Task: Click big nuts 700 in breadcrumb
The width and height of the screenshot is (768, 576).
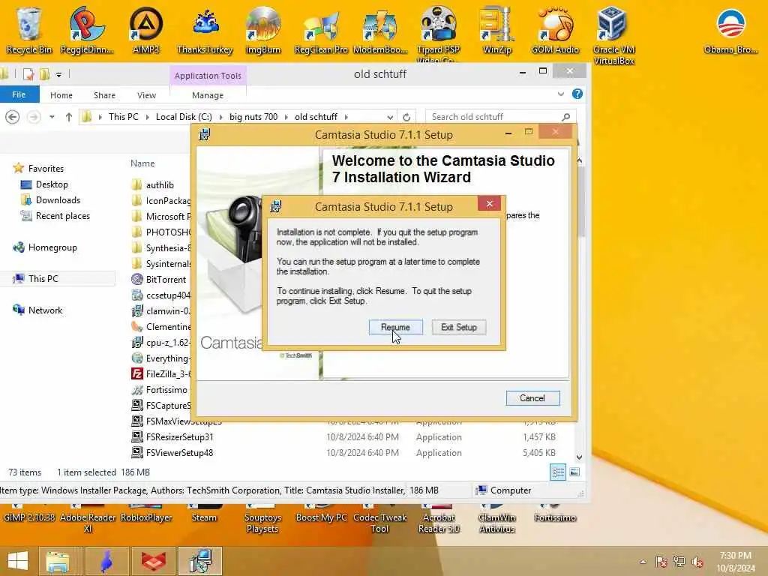Action: coord(253,117)
